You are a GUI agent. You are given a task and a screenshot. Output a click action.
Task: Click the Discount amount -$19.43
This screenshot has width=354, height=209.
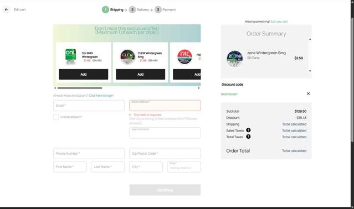[301, 118]
